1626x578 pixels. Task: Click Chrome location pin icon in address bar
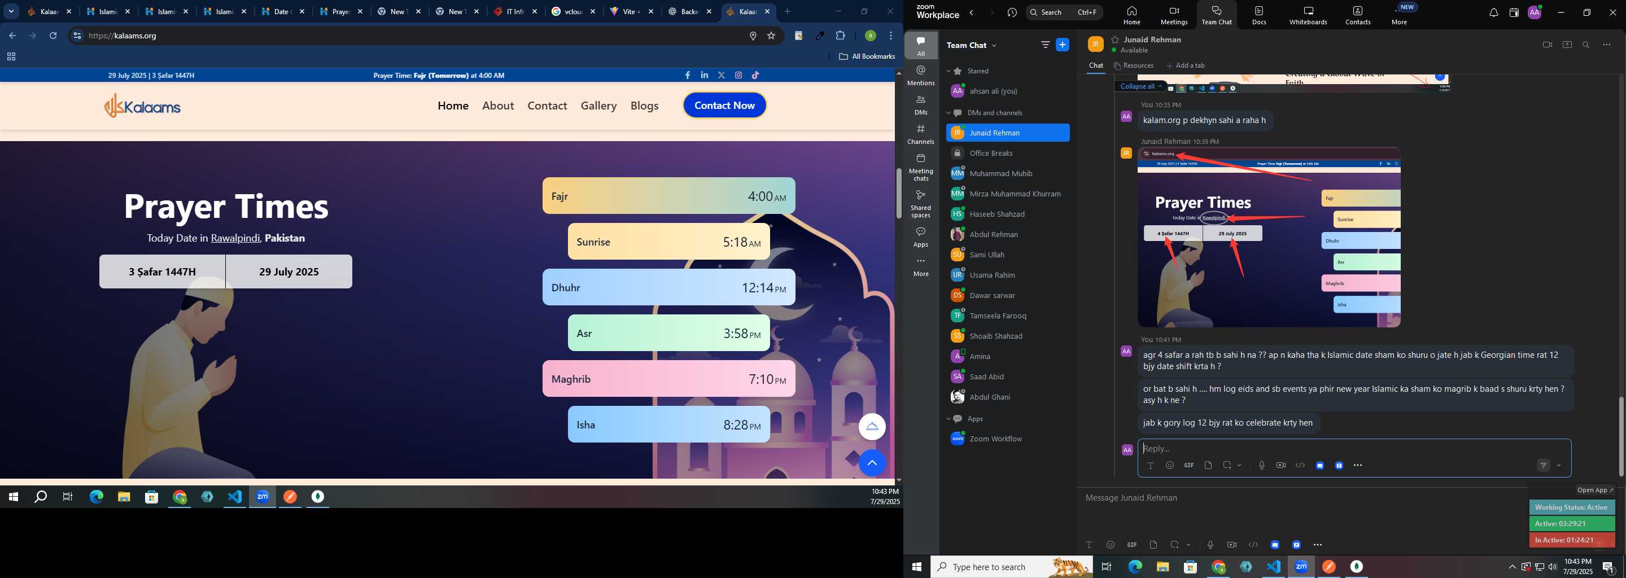pos(753,36)
